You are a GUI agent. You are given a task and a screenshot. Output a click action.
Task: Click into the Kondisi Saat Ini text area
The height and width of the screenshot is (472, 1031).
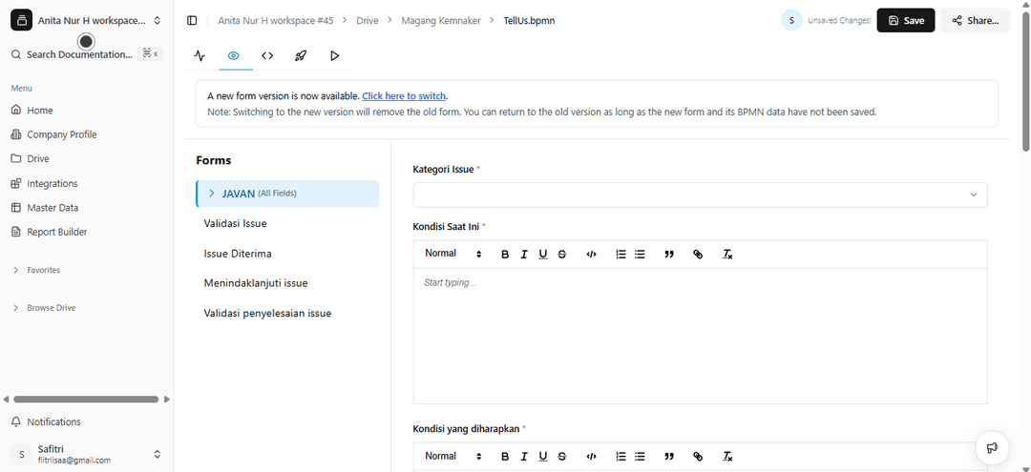(x=700, y=334)
